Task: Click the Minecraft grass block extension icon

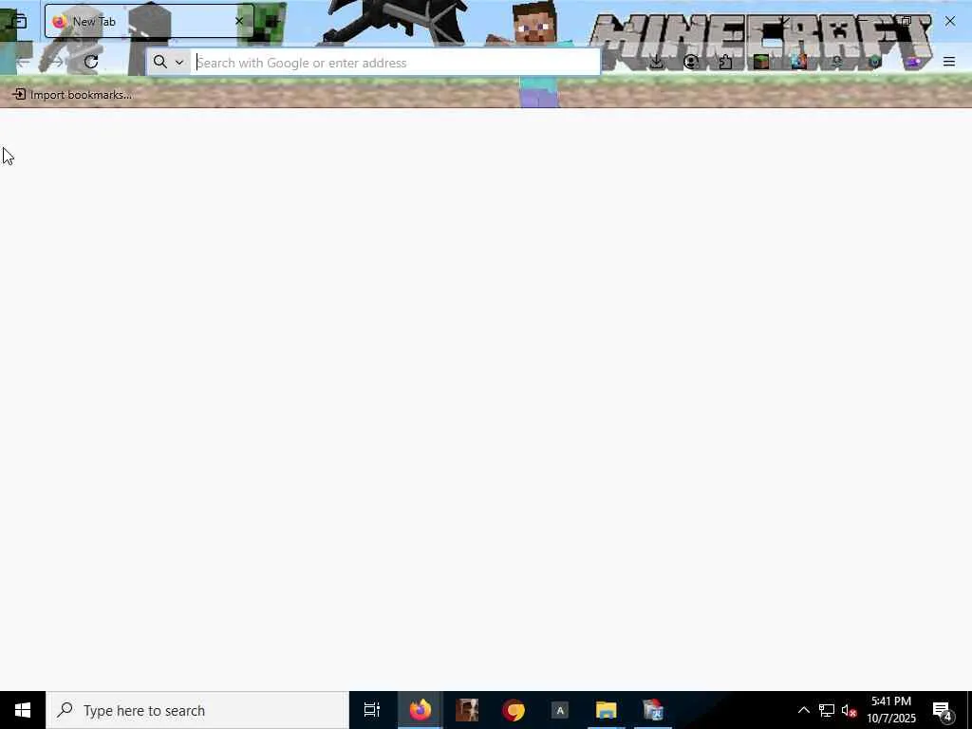Action: 760,62
